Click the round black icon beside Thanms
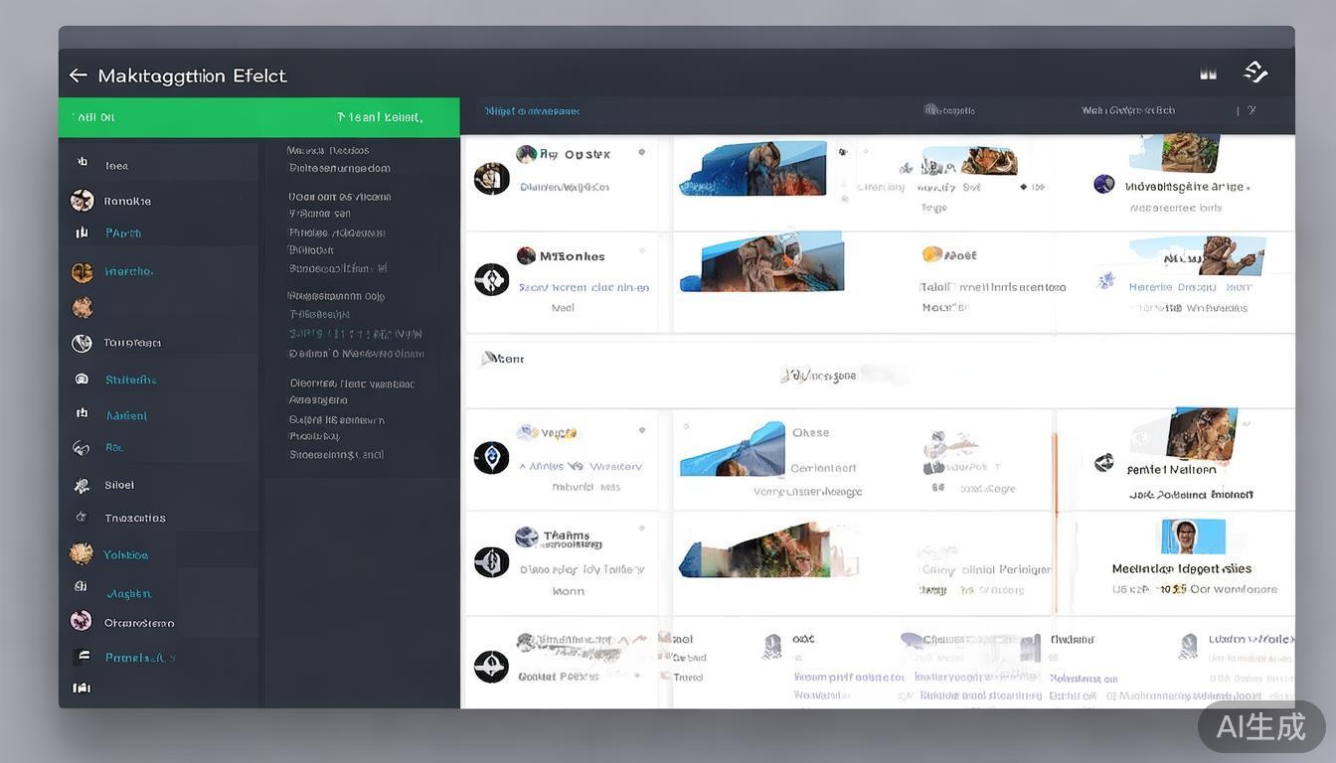This screenshot has height=763, width=1336. [491, 562]
